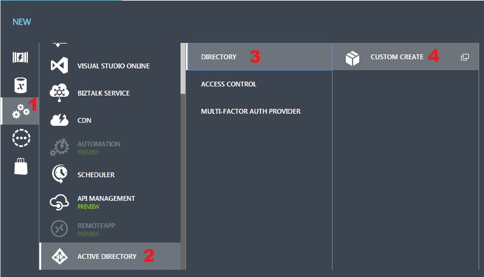This screenshot has width=484, height=277.
Task: Click the services list vertical scrollbar thumb
Action: [x=183, y=68]
